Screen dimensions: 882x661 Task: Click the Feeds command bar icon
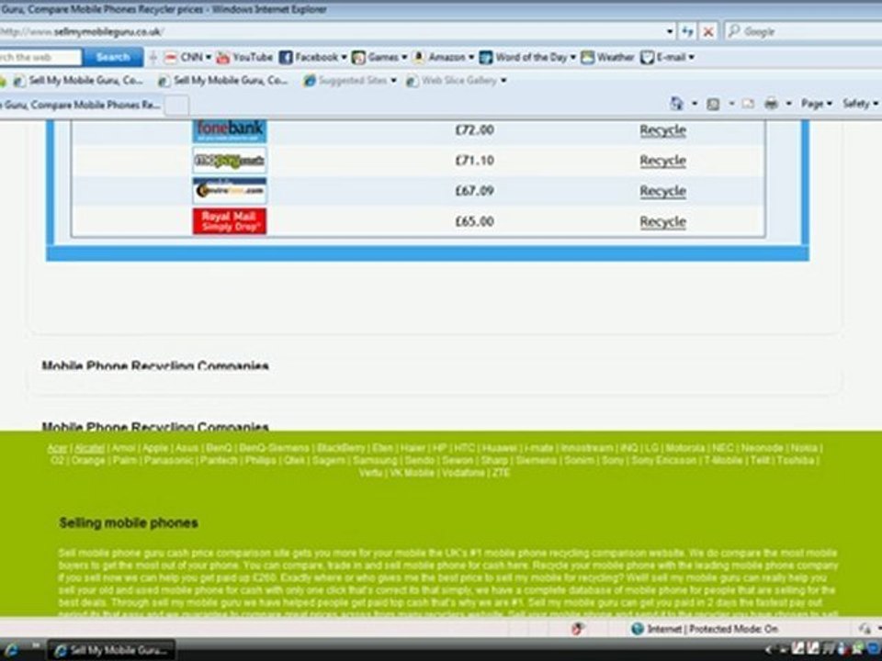click(713, 104)
